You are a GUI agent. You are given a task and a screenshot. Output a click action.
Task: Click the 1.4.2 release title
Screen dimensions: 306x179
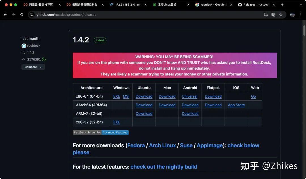pyautogui.click(x=81, y=40)
